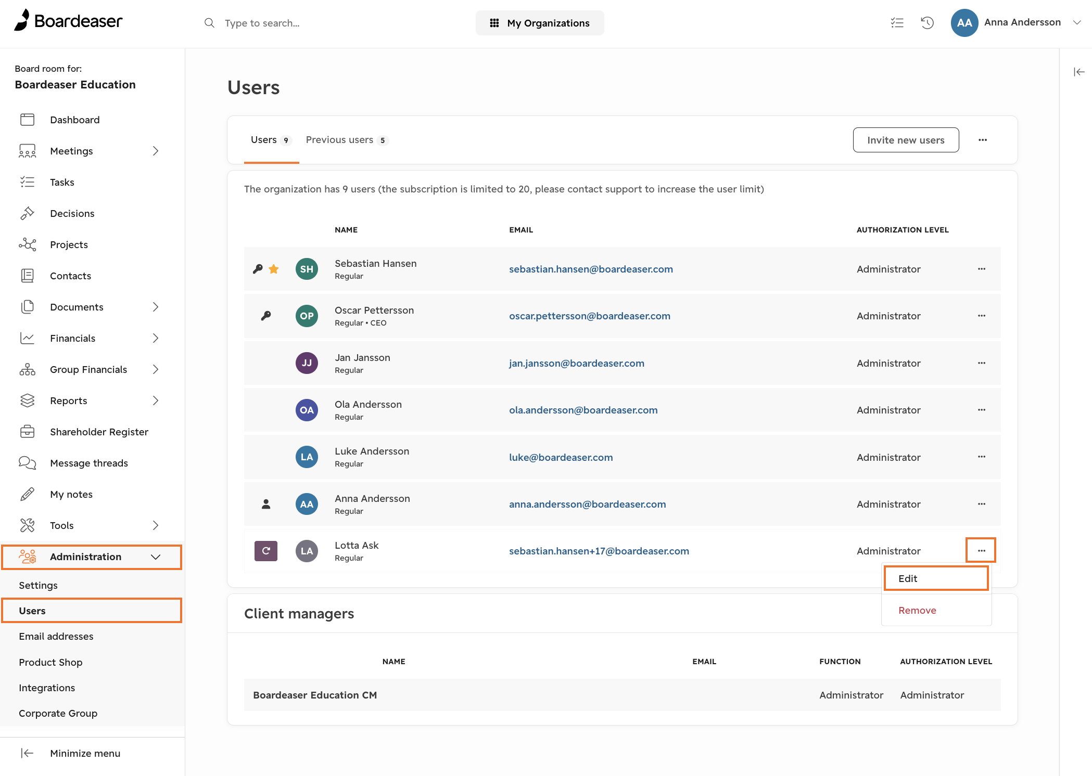The width and height of the screenshot is (1092, 776).
Task: Click the Contacts book icon
Action: click(x=27, y=276)
